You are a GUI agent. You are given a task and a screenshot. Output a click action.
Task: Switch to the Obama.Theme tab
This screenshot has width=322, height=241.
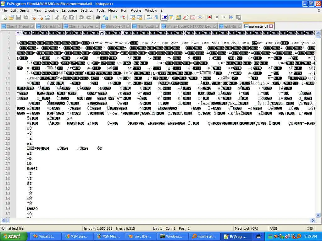[18, 26]
